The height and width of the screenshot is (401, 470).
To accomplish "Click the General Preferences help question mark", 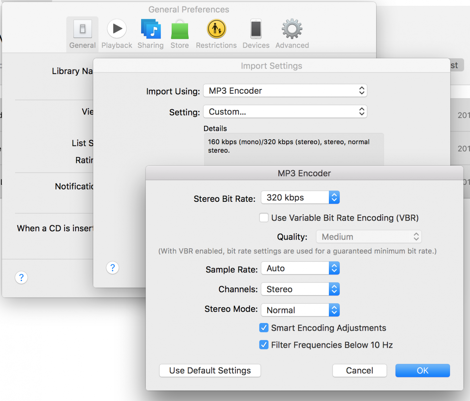I will tap(21, 277).
